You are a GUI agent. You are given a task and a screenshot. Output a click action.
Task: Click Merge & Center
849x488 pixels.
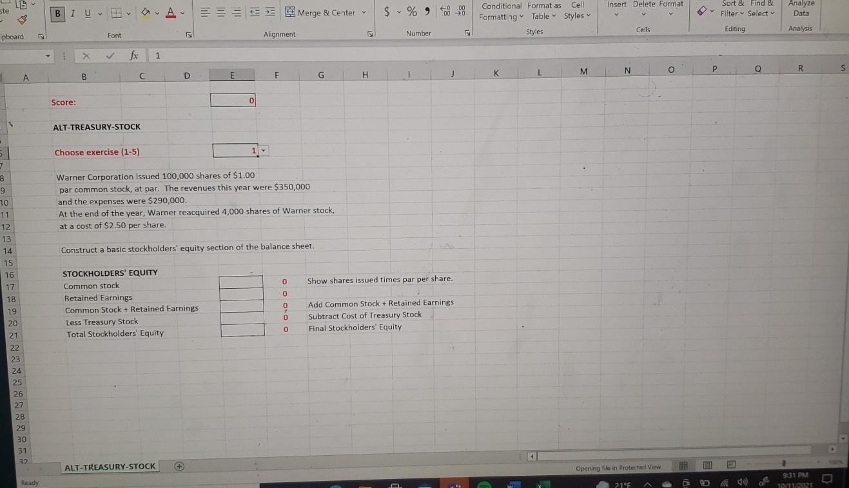[x=320, y=12]
